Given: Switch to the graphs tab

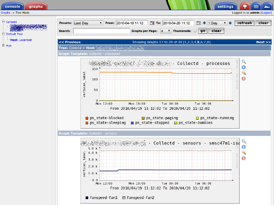Looking at the screenshot, I should point(36,6).
